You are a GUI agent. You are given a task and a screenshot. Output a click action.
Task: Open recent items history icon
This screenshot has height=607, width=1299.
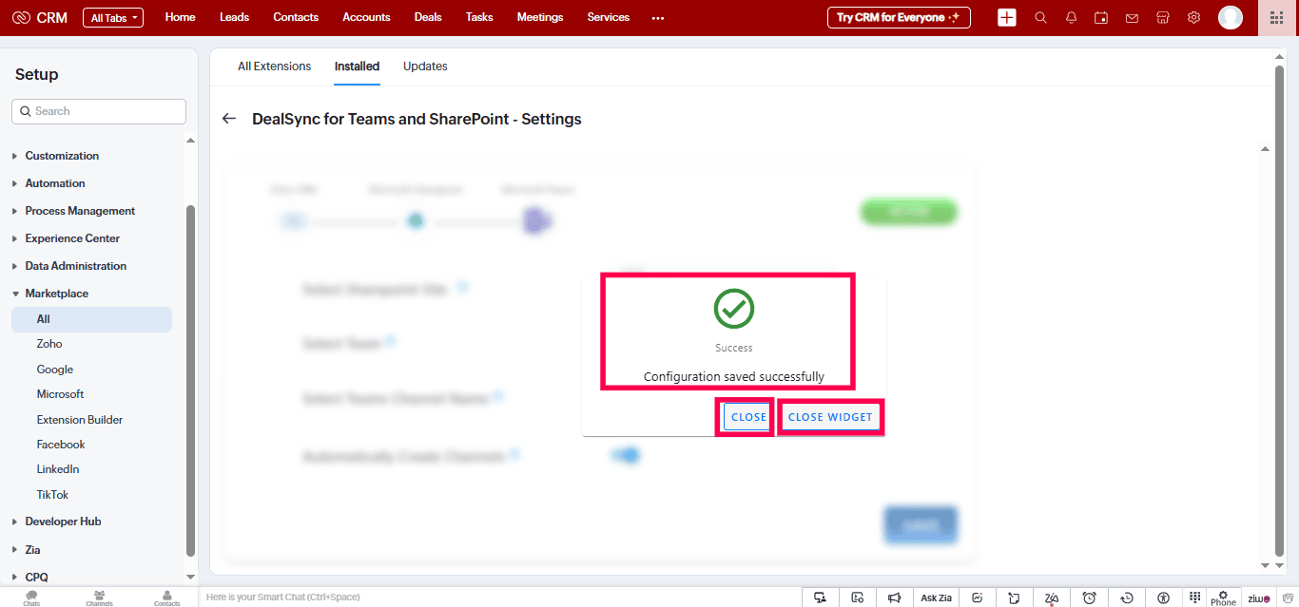pyautogui.click(x=1127, y=598)
